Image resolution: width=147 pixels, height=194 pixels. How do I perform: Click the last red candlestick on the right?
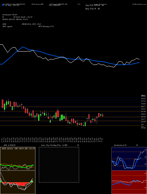tap(103, 115)
